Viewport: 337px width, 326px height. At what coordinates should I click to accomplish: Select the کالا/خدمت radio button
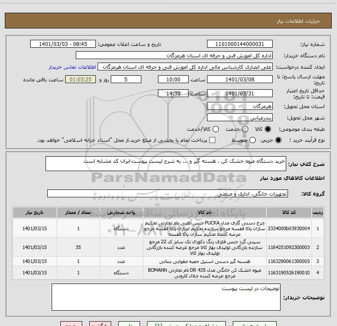pos(216,129)
